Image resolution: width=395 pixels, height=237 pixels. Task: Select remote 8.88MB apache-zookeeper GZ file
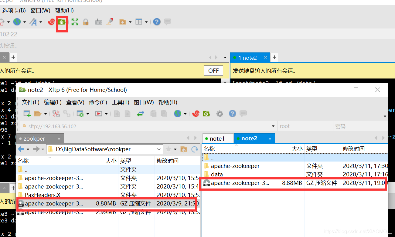click(295, 183)
